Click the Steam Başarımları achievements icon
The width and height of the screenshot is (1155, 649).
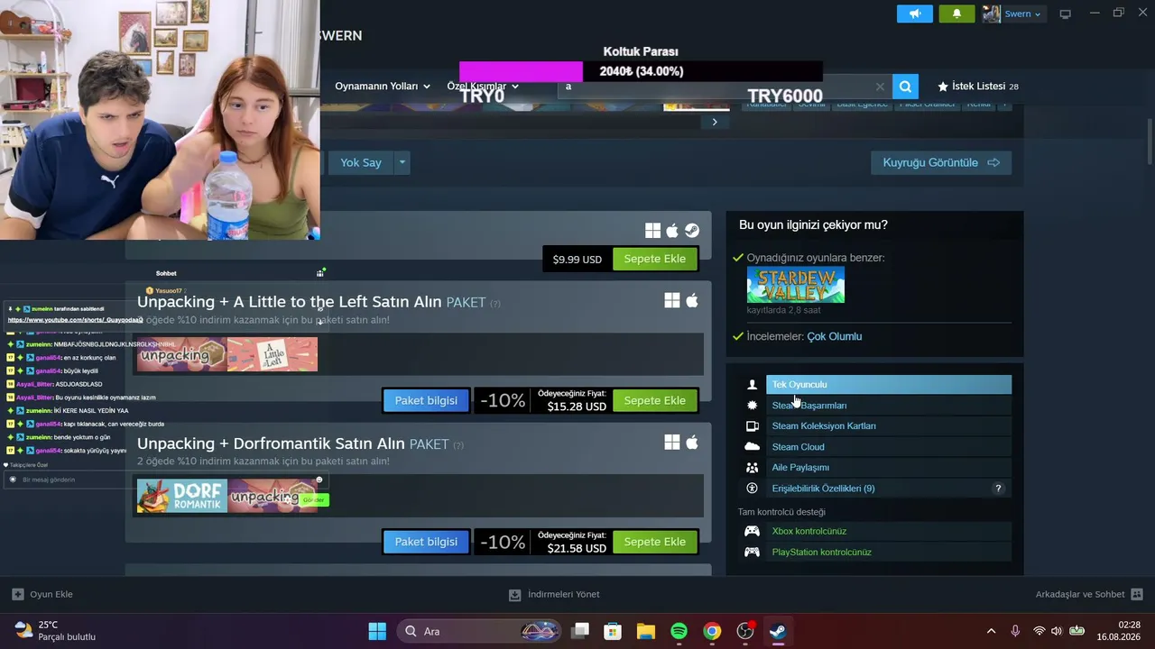coord(753,406)
